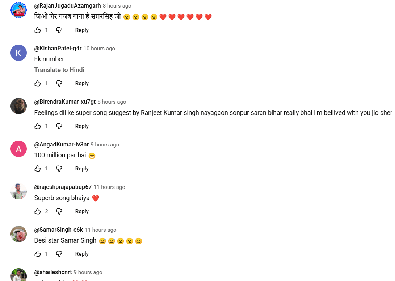Like the 'Ek number' comment
The image size is (395, 281).
pos(38,83)
